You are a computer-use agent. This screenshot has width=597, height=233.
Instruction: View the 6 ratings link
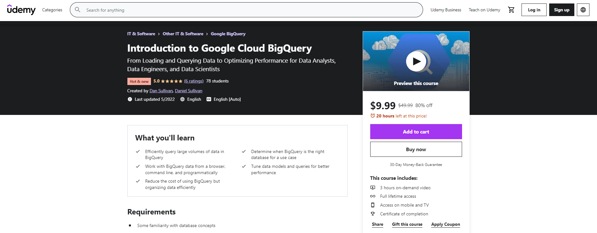(x=194, y=81)
